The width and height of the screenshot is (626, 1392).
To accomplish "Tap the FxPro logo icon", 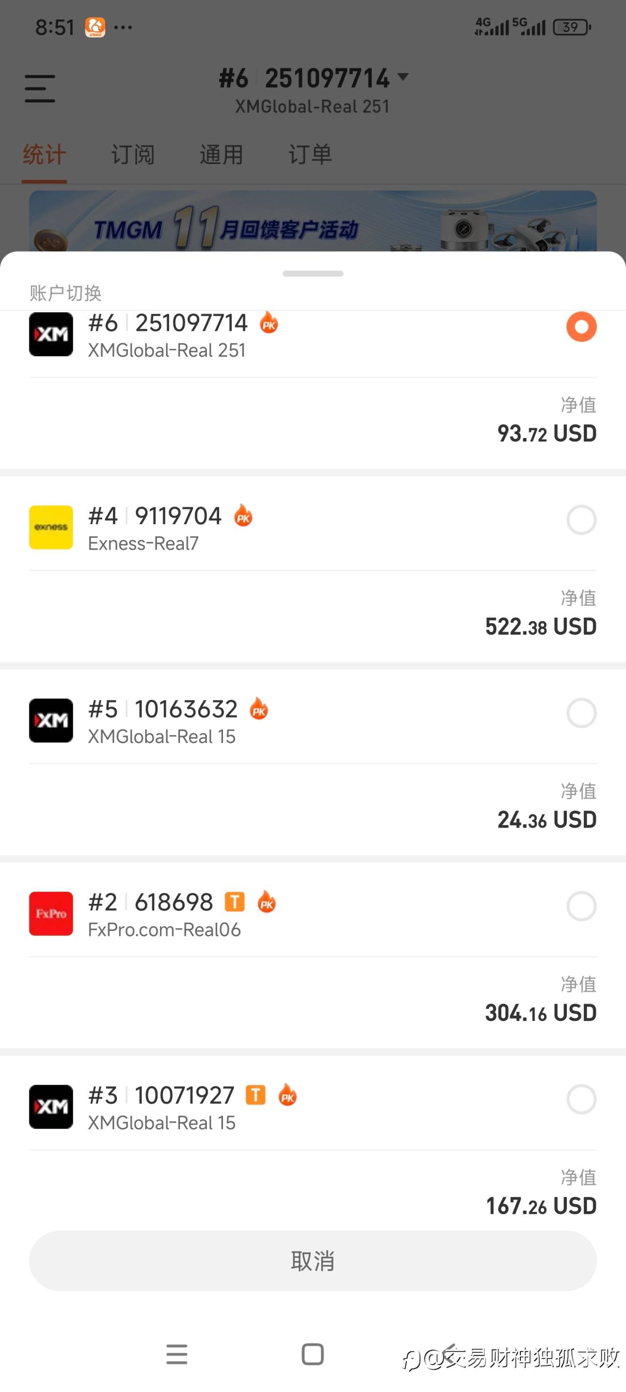I will pos(51,913).
